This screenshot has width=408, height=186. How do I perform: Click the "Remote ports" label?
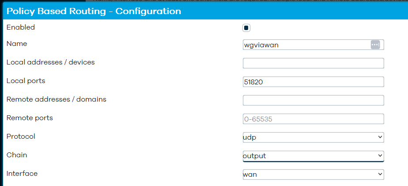click(x=30, y=118)
